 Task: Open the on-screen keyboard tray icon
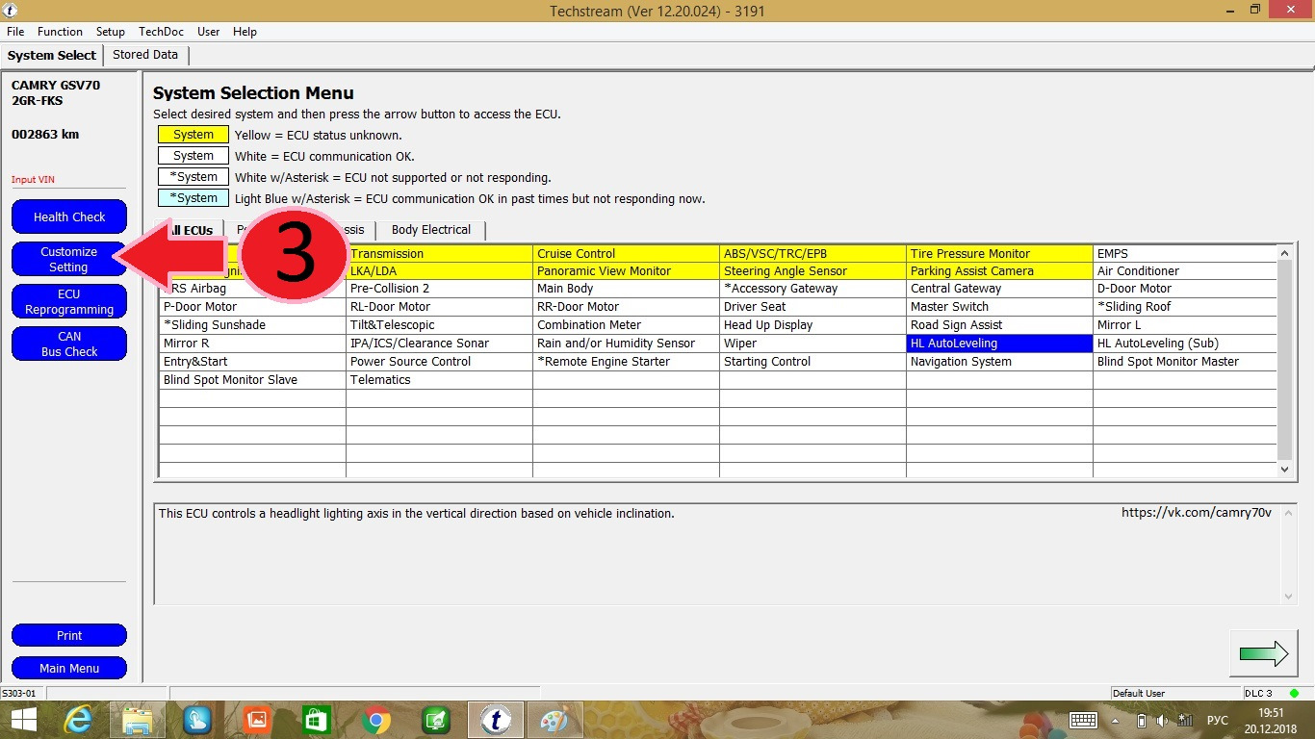[x=1083, y=720]
